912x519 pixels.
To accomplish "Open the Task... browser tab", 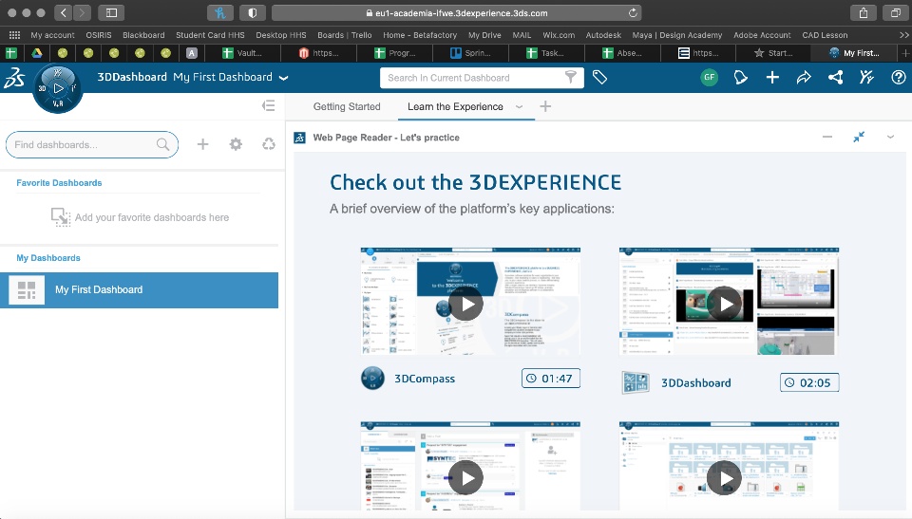I will [x=547, y=53].
